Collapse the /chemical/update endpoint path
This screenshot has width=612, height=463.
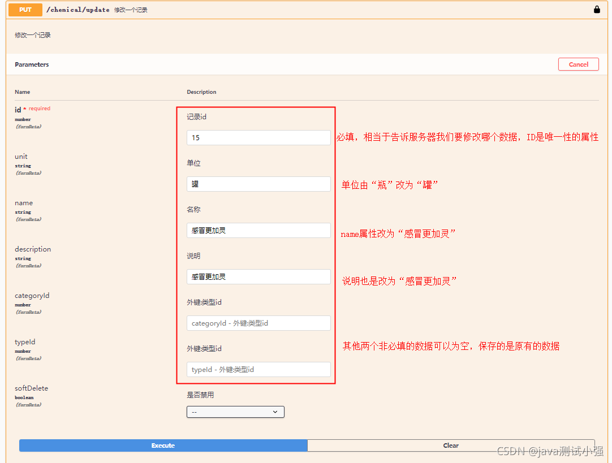tap(77, 10)
